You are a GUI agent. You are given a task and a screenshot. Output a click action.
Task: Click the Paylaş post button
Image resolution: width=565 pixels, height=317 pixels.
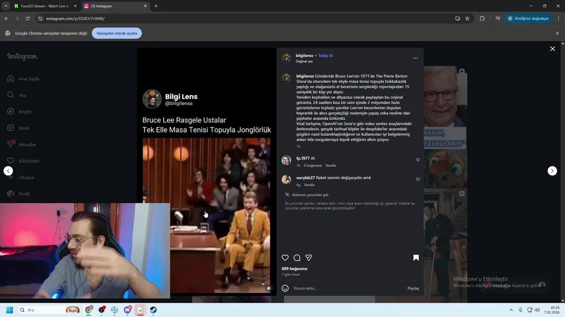point(413,288)
